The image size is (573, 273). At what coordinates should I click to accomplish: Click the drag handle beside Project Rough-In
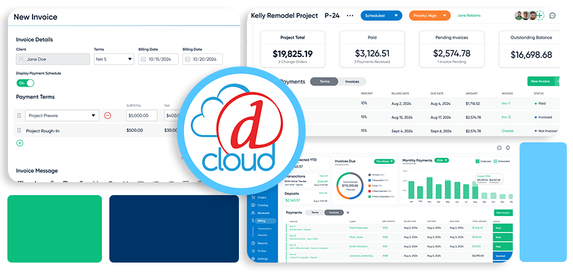[x=19, y=130]
